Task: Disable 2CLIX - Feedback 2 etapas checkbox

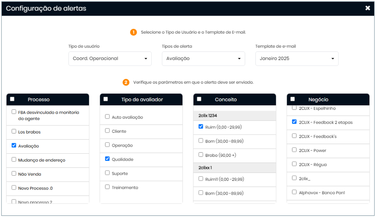Action: coord(294,122)
